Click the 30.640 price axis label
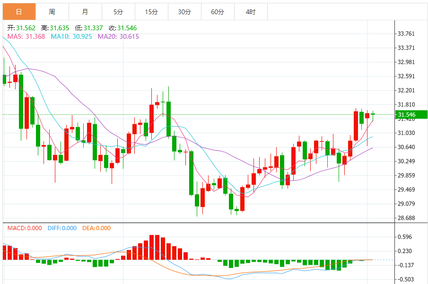 point(406,147)
